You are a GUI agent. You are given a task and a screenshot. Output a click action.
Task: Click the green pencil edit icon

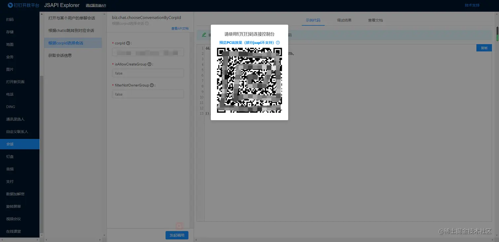(x=204, y=35)
